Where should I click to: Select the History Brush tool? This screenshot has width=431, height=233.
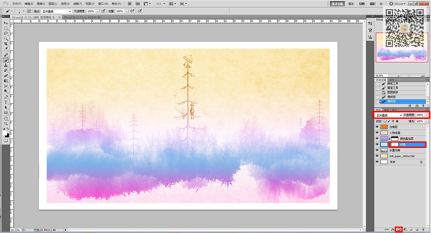tap(6, 71)
